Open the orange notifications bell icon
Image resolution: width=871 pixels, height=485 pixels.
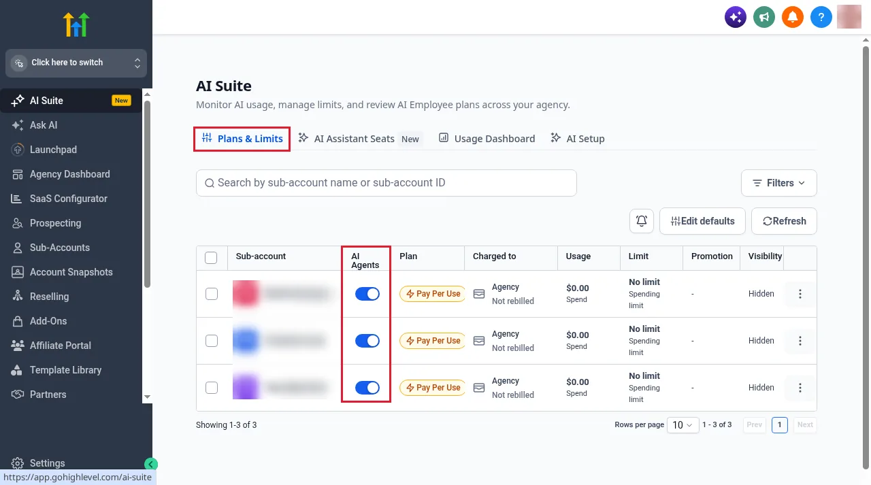(793, 17)
